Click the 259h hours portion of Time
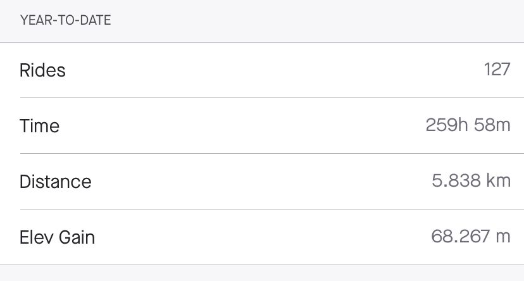The height and width of the screenshot is (281, 524). tap(448, 125)
